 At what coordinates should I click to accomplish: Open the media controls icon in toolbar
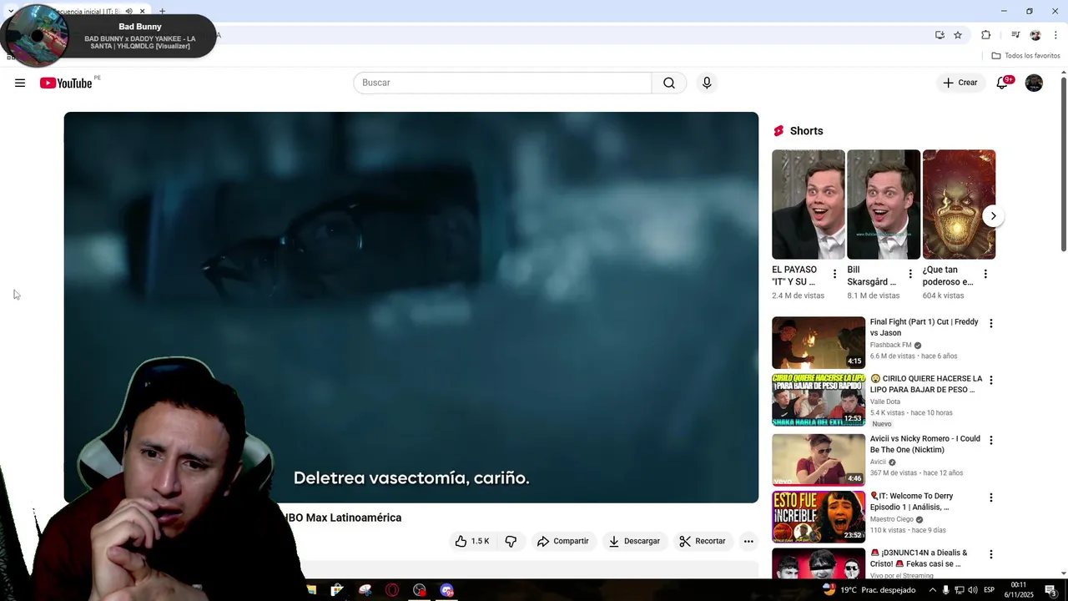click(x=1015, y=35)
